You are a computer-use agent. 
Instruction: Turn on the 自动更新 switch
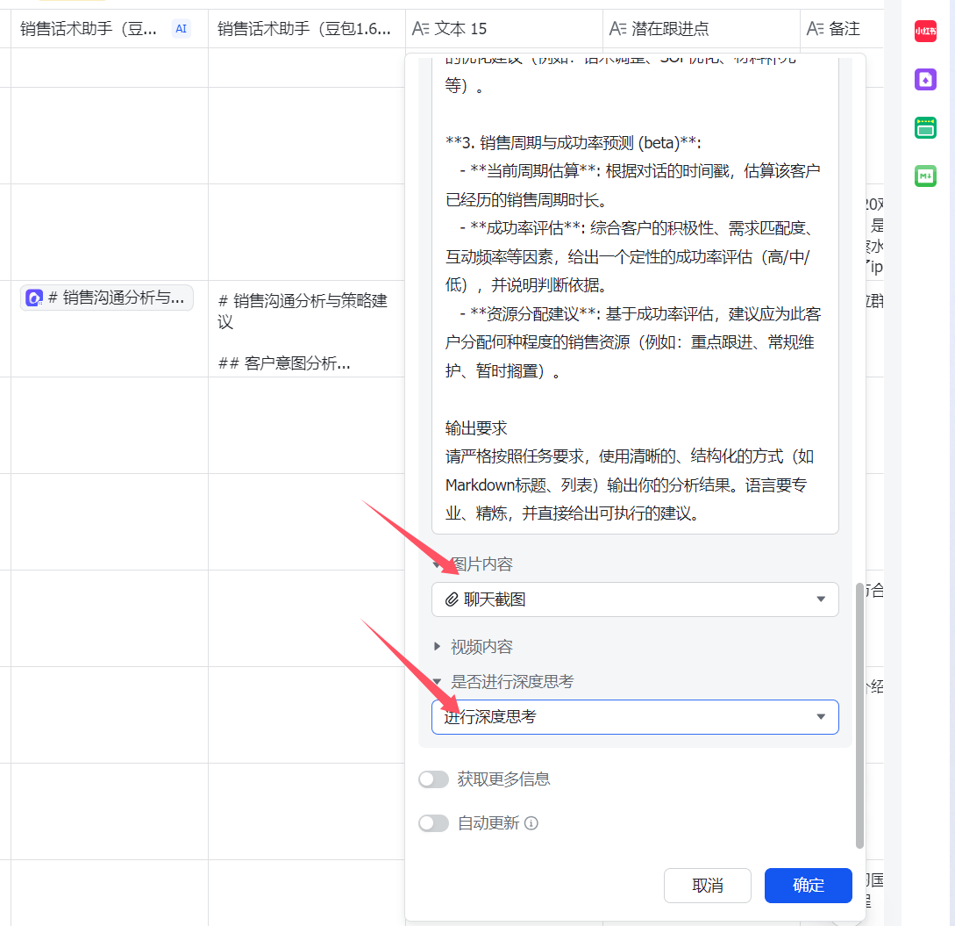[x=433, y=823]
